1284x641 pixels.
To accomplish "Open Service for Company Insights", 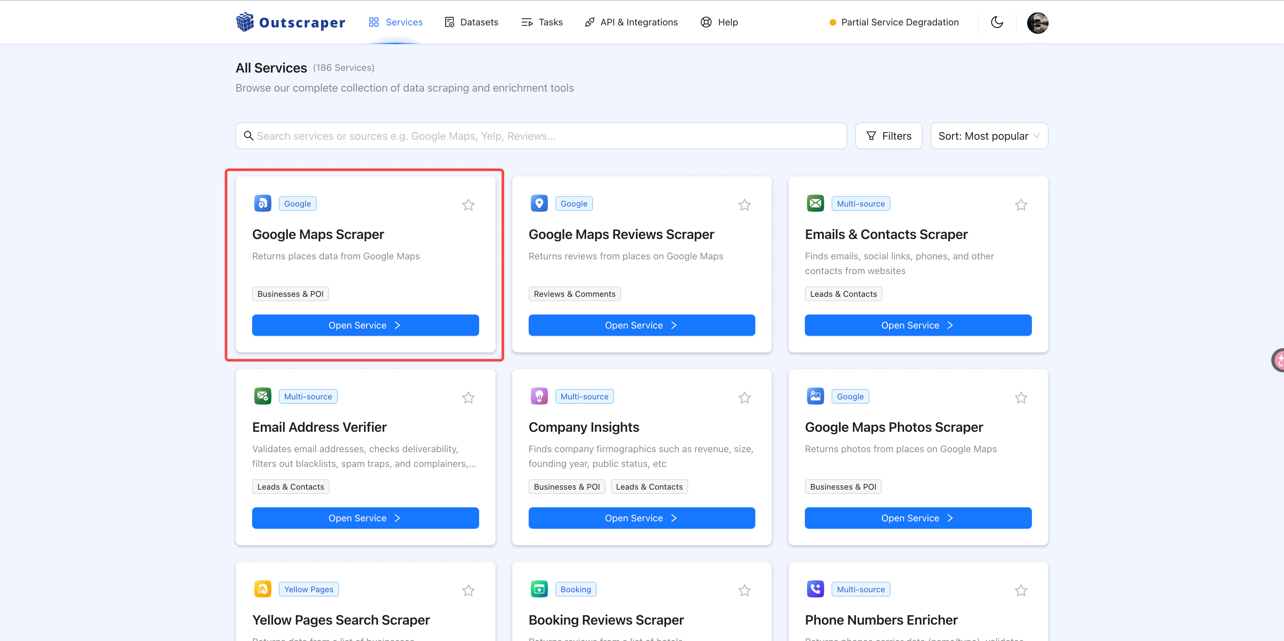I will (x=642, y=518).
